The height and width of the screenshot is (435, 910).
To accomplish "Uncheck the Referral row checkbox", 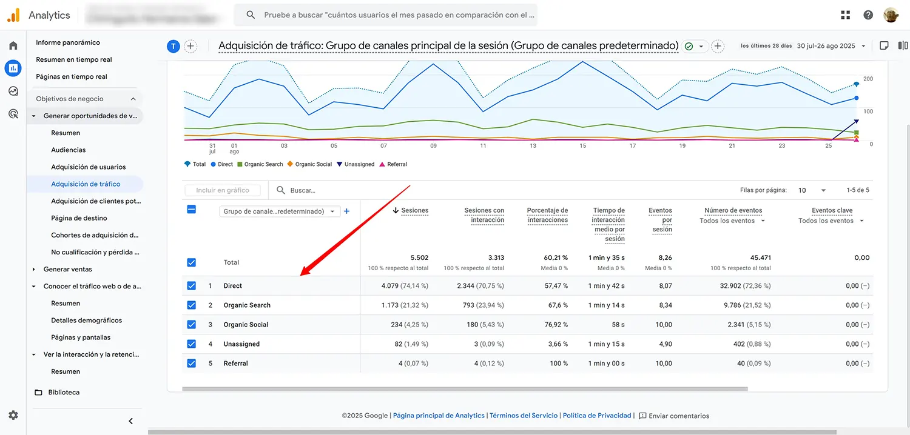I will pyautogui.click(x=192, y=363).
